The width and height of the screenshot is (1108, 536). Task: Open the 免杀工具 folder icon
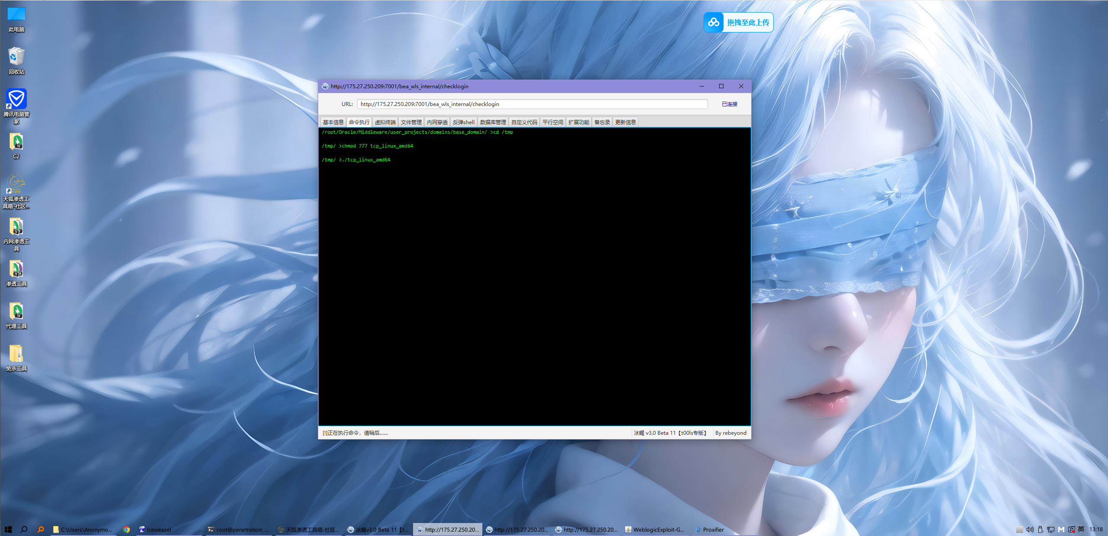[x=16, y=354]
